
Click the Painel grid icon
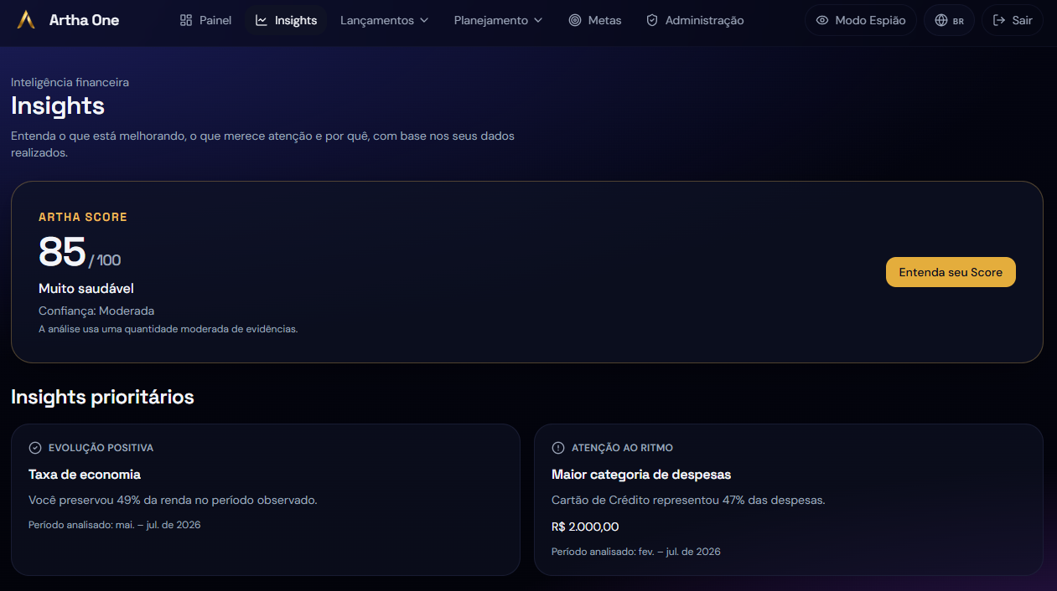point(186,20)
